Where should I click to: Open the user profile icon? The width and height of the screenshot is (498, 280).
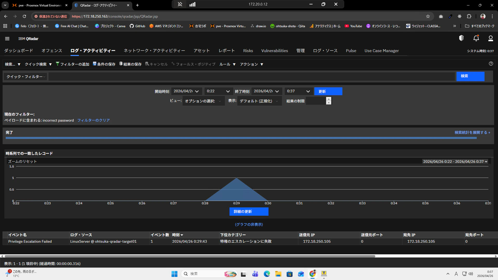click(490, 38)
